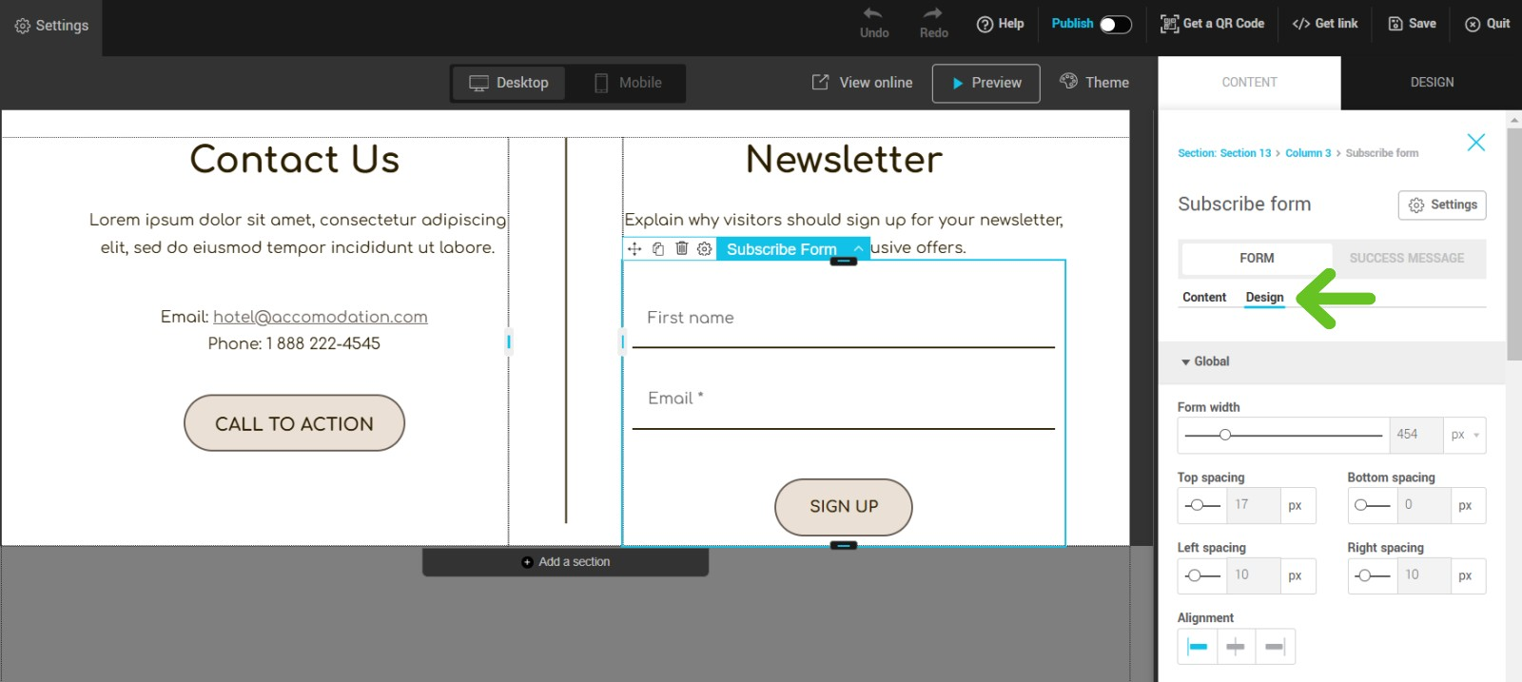Get a QR Code
The image size is (1522, 682).
(1212, 24)
